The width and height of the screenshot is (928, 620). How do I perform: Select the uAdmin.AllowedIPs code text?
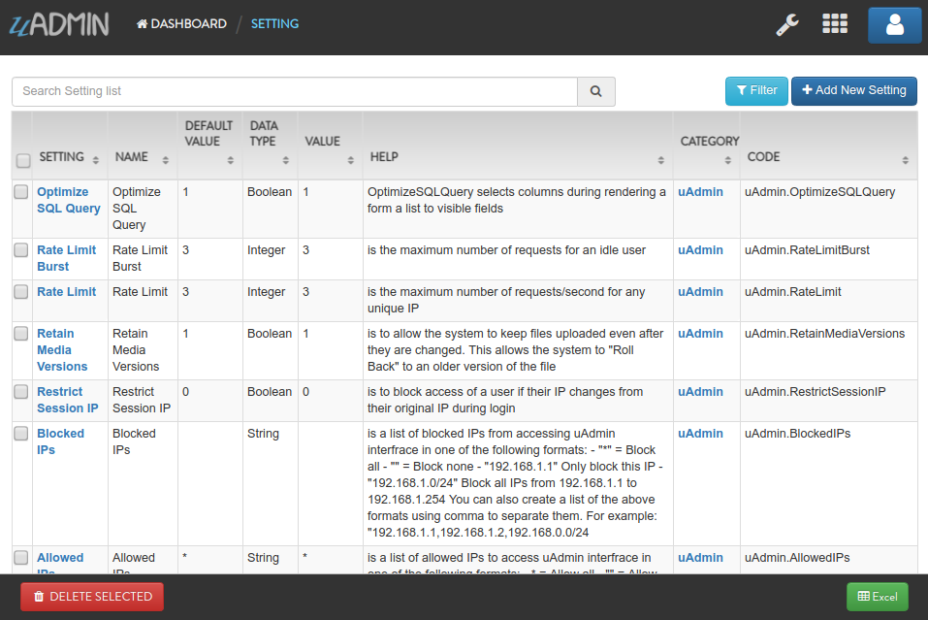[797, 558]
